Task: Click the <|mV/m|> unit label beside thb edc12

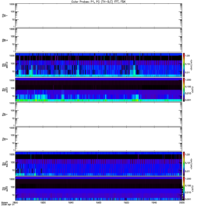Action: [191, 65]
